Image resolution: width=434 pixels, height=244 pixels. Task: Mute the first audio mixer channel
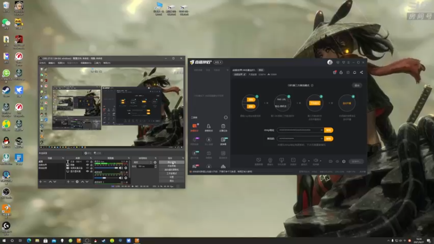[x=120, y=168]
